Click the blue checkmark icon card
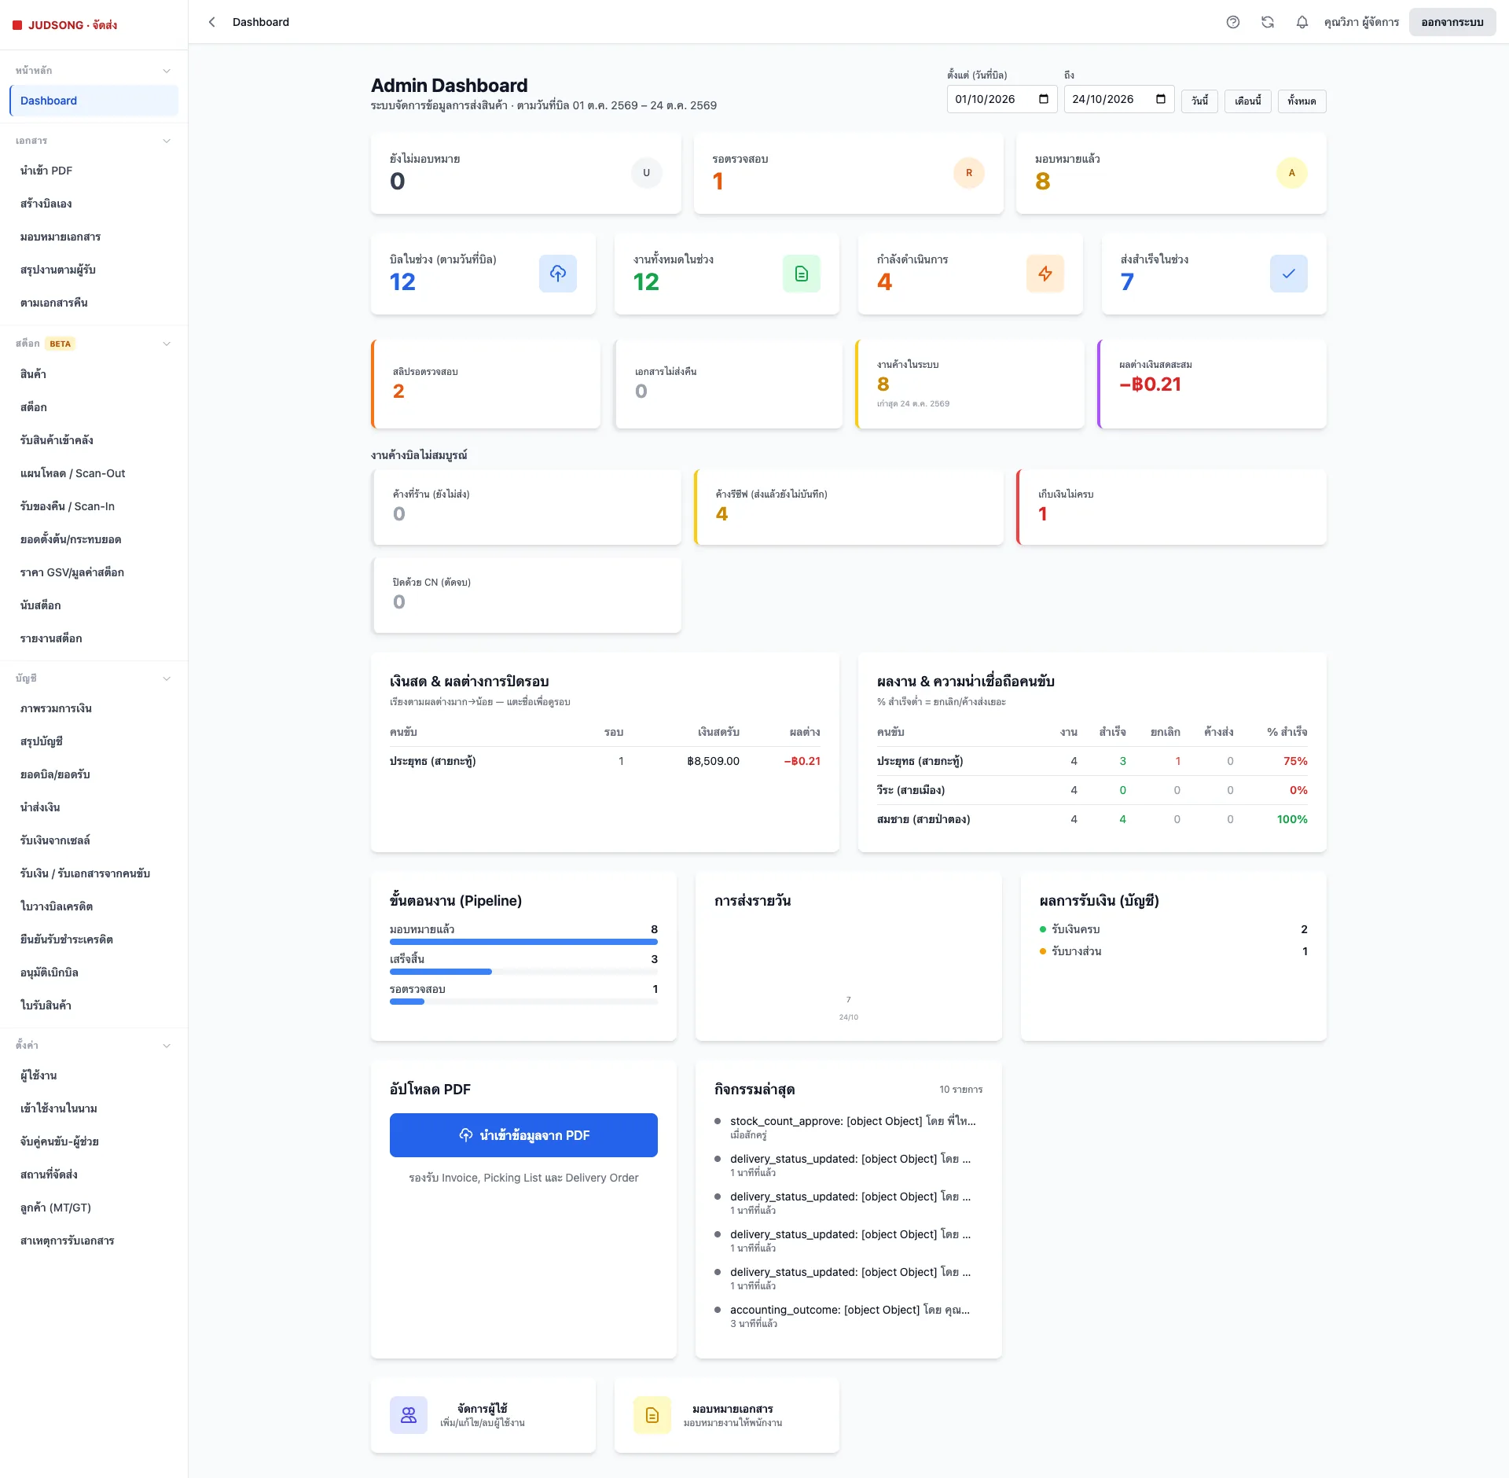Image resolution: width=1509 pixels, height=1478 pixels. pos(1289,274)
